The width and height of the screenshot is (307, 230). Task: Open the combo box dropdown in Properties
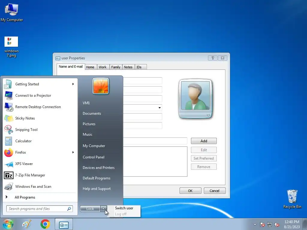[159, 108]
